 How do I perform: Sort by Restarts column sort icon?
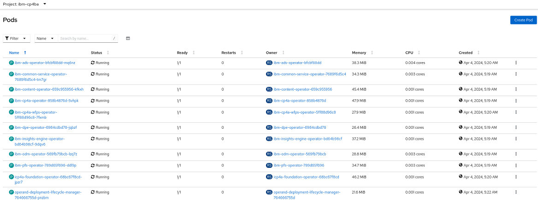pos(242,53)
